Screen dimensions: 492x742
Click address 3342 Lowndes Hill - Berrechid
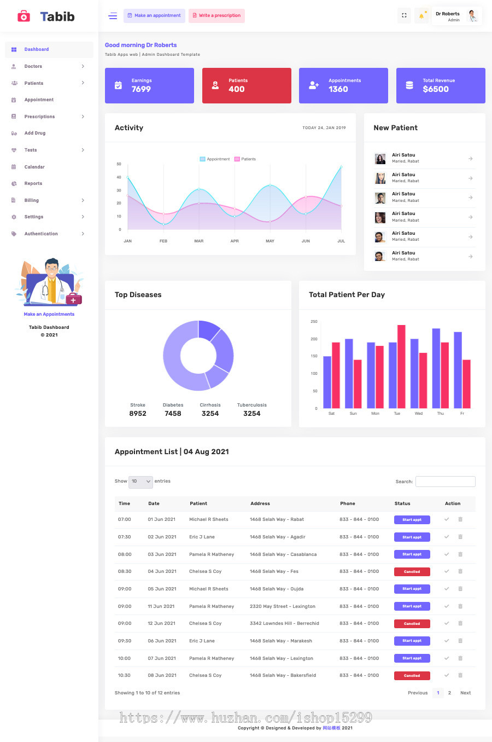click(x=284, y=623)
